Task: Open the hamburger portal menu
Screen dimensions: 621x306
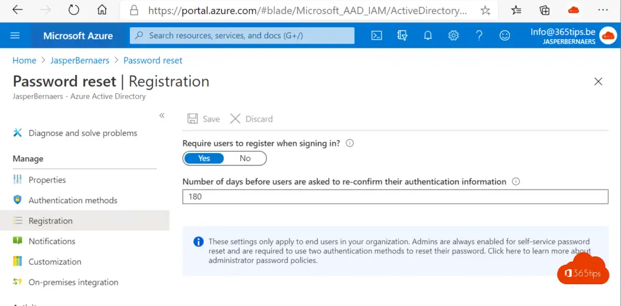Action: coord(15,36)
